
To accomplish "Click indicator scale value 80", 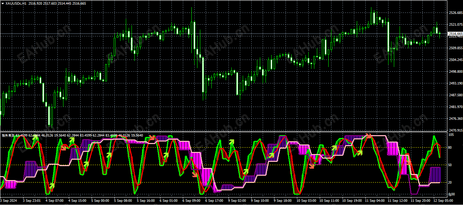I will 451,147.
